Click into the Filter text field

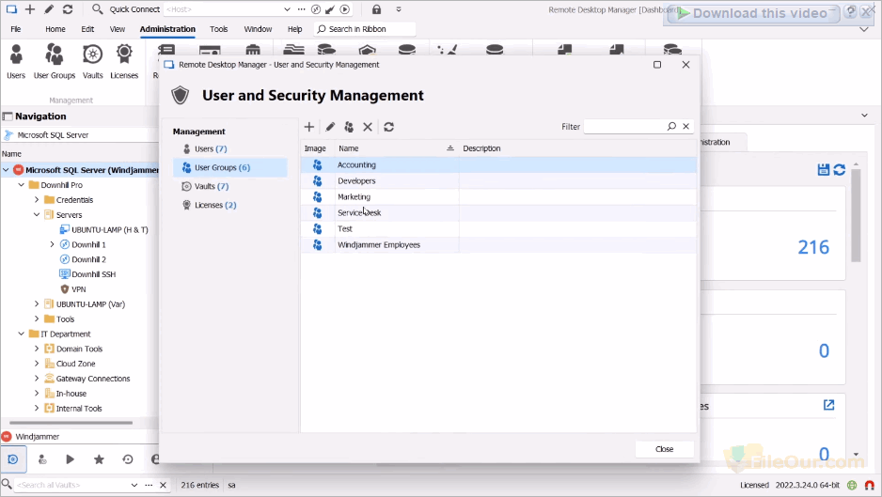[x=624, y=127]
